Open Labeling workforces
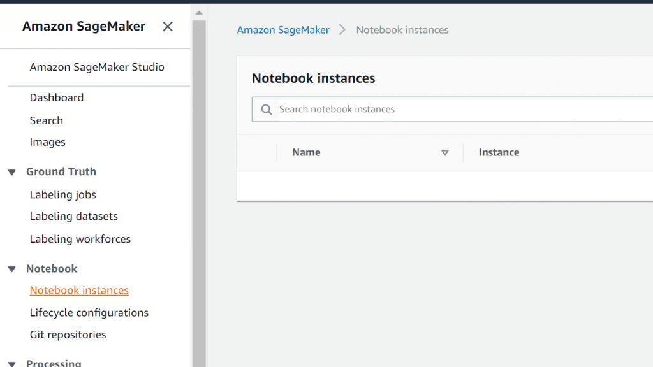 80,239
